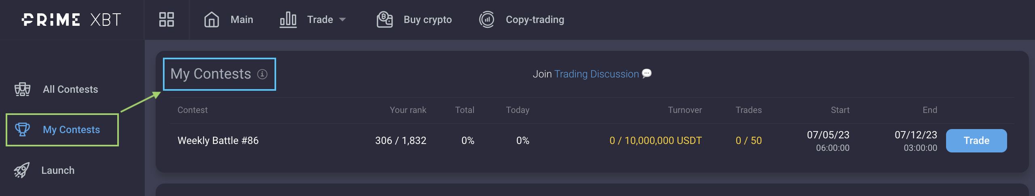Click the Launch rocket icon

click(x=22, y=170)
